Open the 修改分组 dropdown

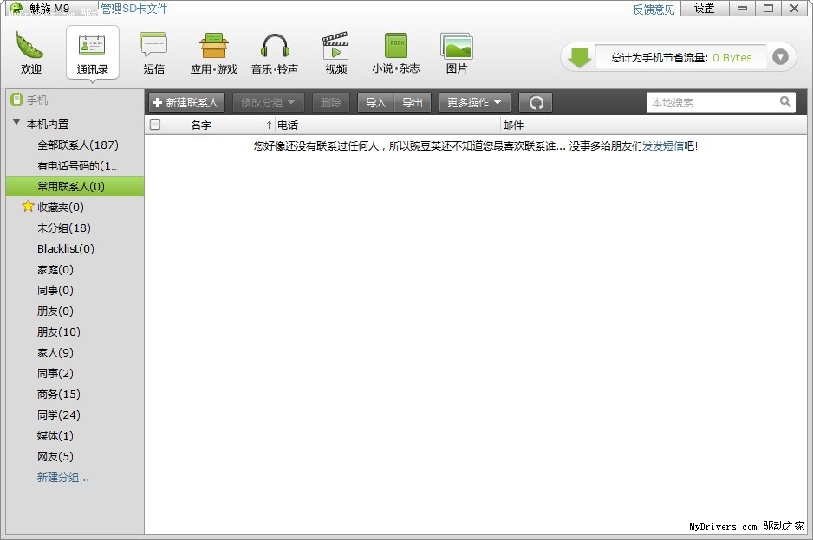tap(267, 102)
